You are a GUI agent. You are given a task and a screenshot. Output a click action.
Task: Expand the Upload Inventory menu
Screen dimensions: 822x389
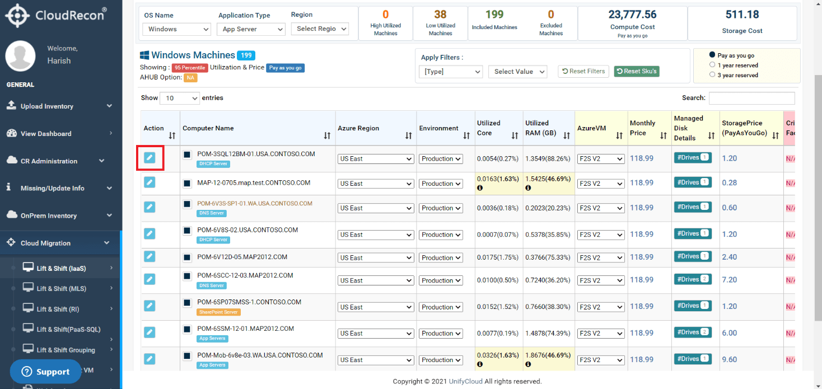(60, 106)
